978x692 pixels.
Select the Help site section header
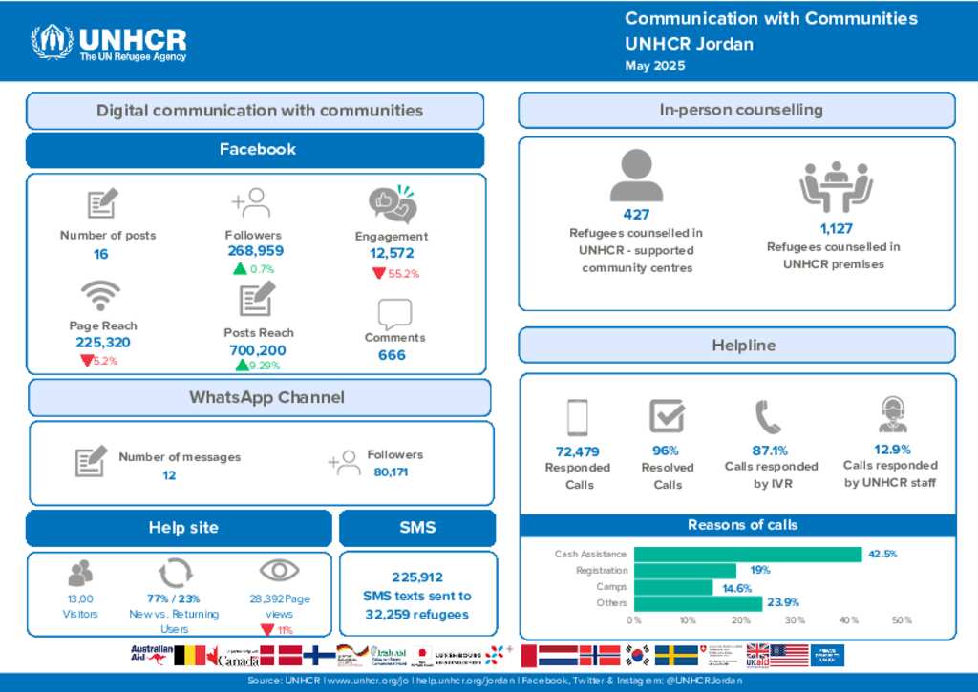tap(179, 528)
